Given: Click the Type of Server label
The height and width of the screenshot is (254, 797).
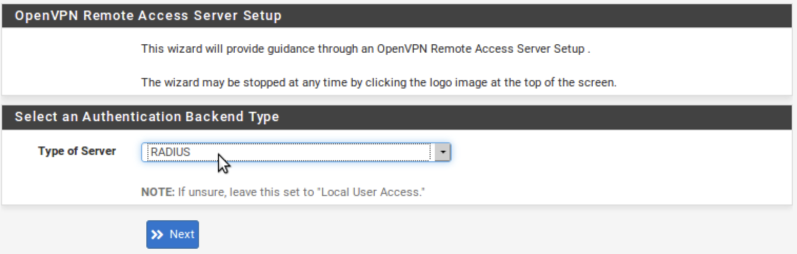Looking at the screenshot, I should pyautogui.click(x=77, y=151).
